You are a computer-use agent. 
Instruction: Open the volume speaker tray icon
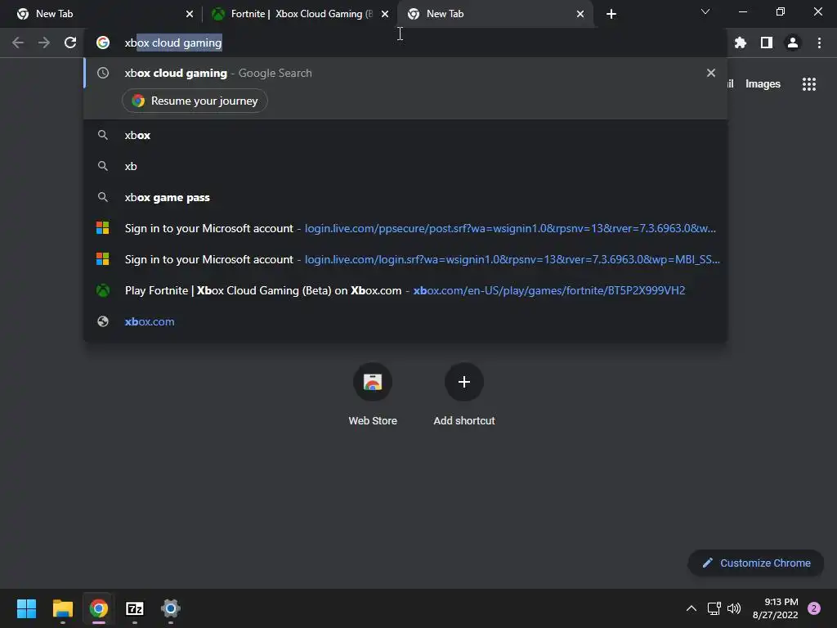(735, 608)
